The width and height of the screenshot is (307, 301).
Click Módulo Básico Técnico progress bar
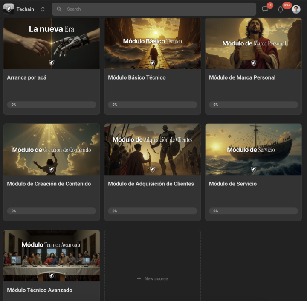(x=153, y=105)
